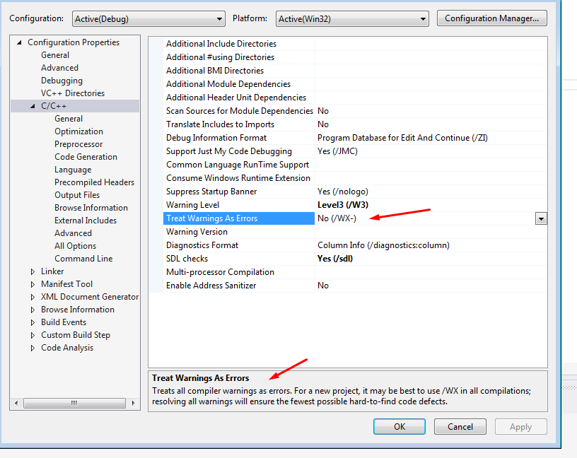Select General under Configuration Properties
The width and height of the screenshot is (577, 458).
[55, 55]
